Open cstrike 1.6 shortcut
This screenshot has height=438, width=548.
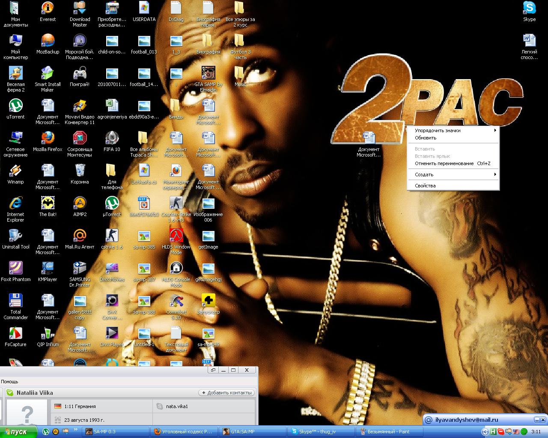coord(112,239)
